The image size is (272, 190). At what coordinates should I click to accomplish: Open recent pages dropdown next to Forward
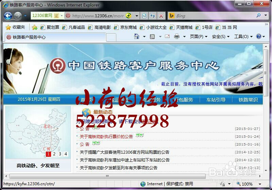click(25, 16)
